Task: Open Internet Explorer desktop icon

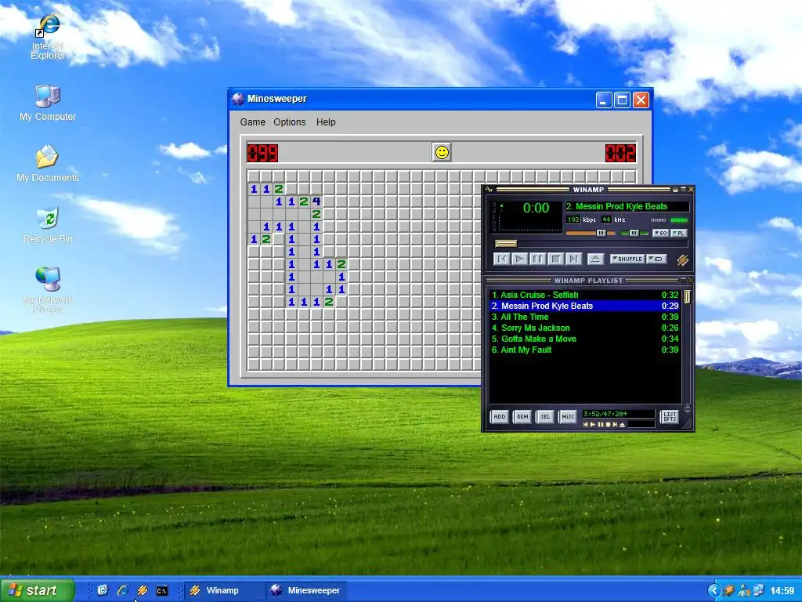Action: coord(48,36)
